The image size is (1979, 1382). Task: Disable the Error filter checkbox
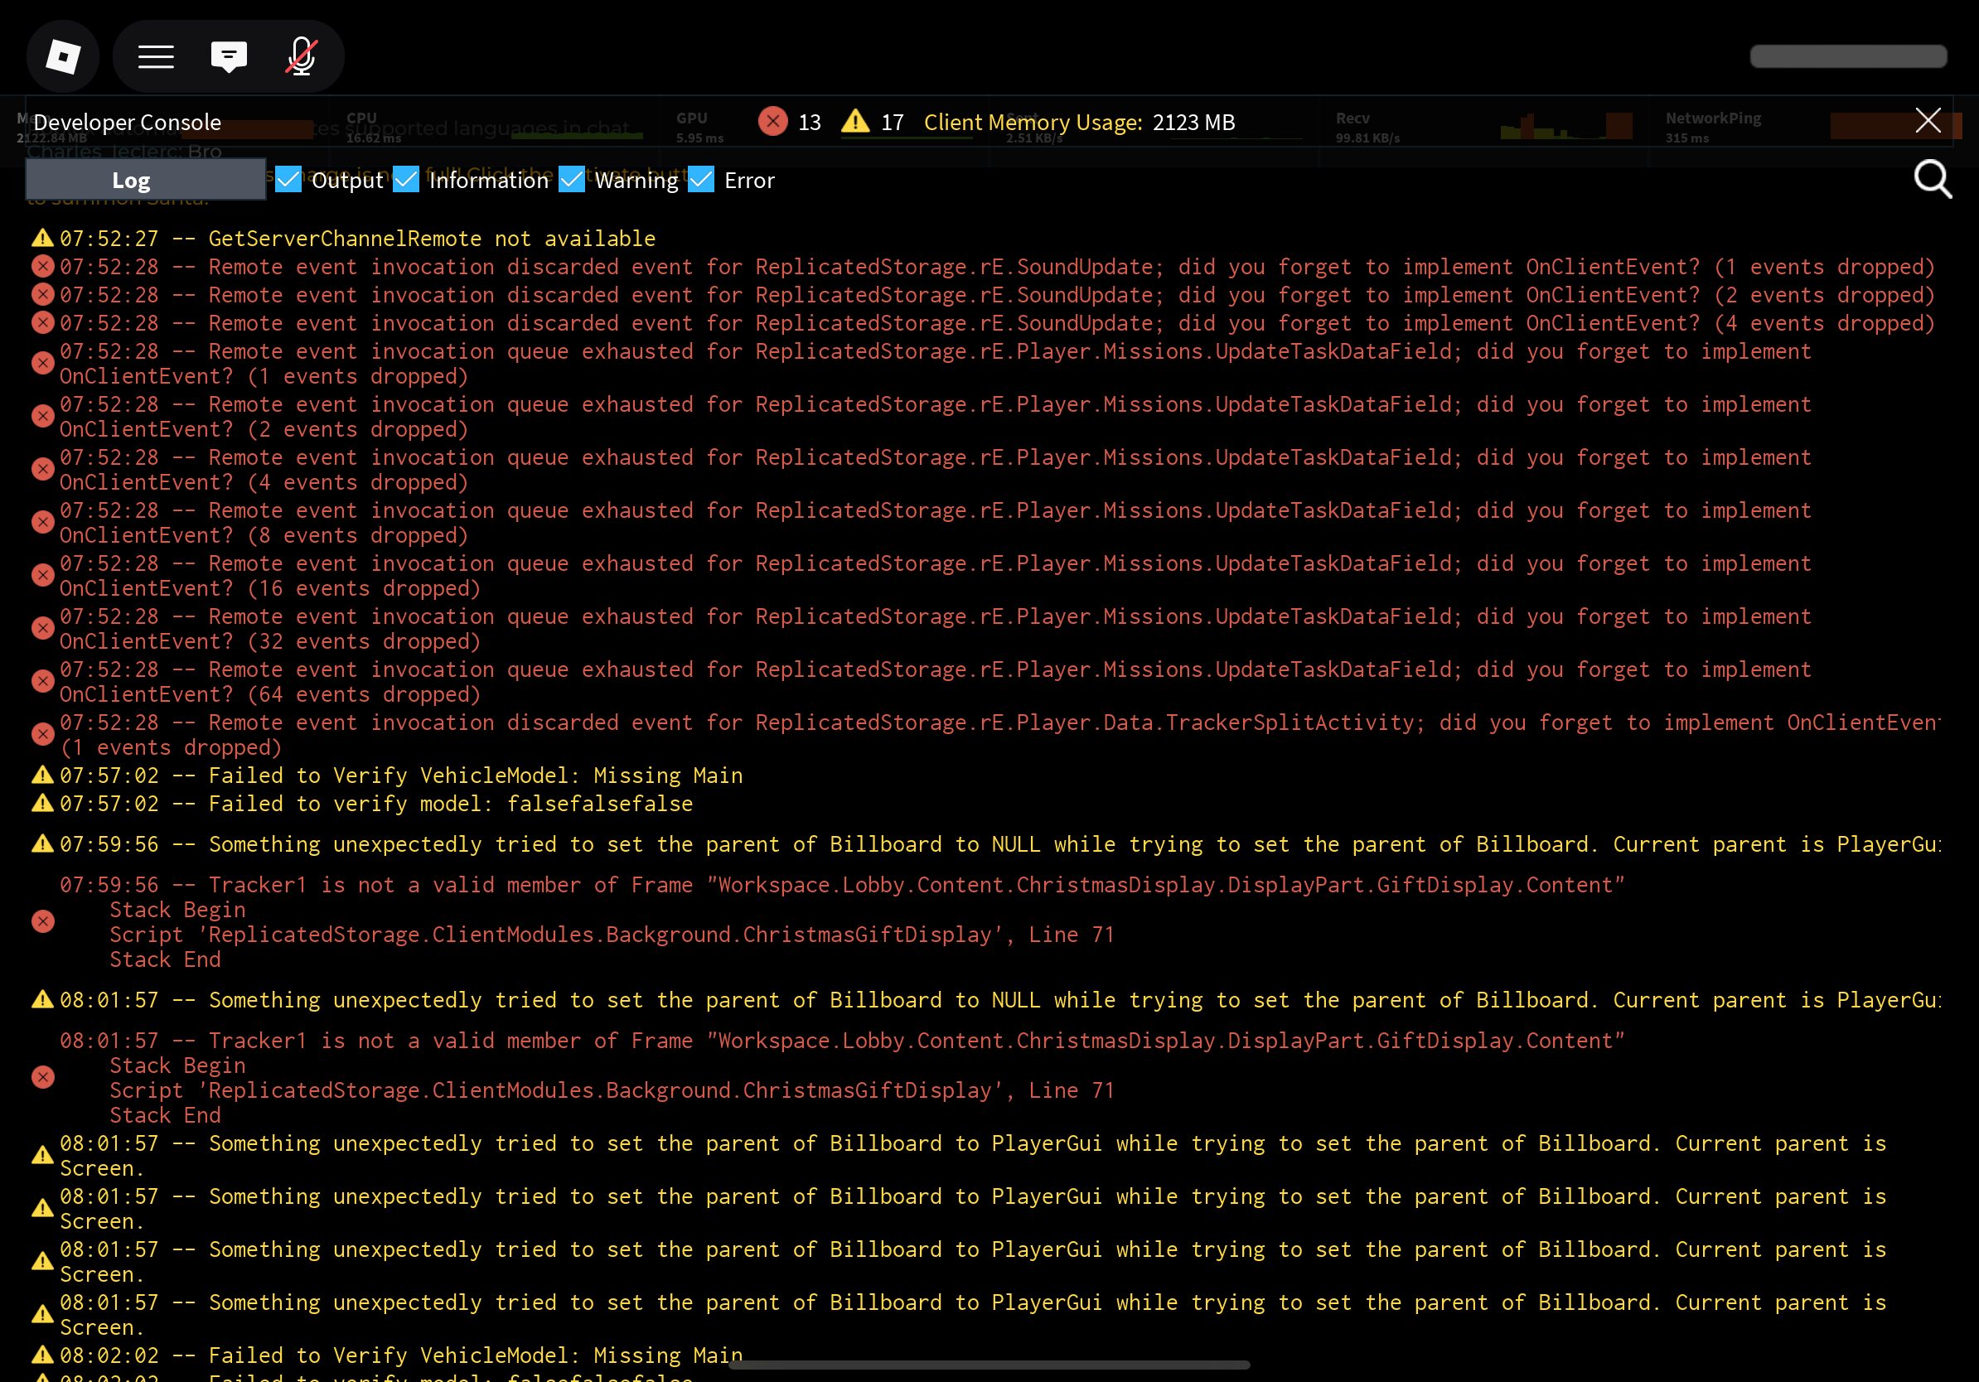[701, 180]
